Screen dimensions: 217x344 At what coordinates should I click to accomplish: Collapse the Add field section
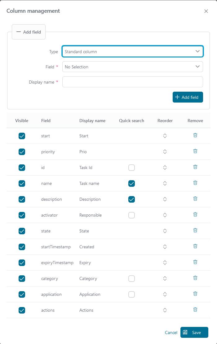tap(29, 32)
